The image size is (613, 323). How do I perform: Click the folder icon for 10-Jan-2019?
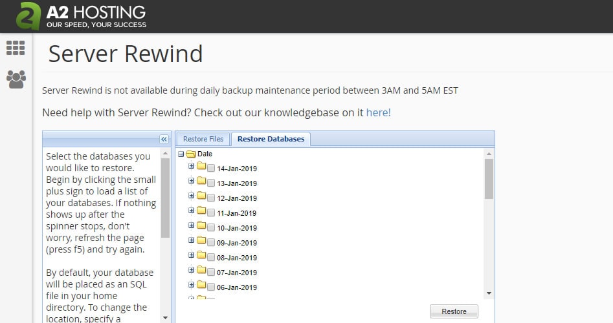tap(201, 225)
